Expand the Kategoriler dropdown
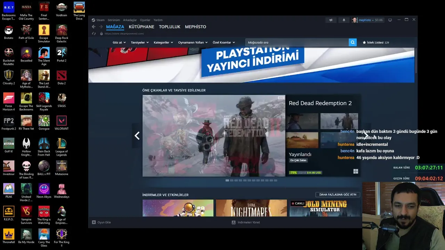The width and height of the screenshot is (445, 250). pyautogui.click(x=163, y=42)
